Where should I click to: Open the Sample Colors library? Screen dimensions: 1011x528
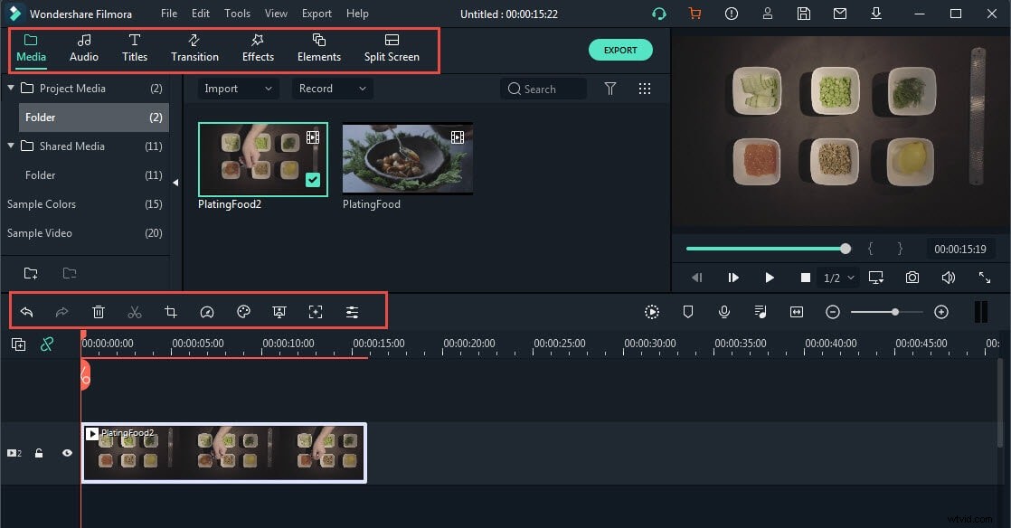click(42, 203)
